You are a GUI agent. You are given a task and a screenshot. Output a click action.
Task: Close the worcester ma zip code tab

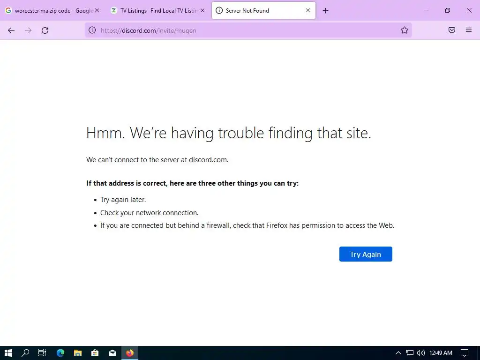pos(97,10)
